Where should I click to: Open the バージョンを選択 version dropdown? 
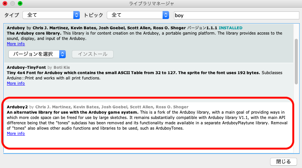click(37, 54)
